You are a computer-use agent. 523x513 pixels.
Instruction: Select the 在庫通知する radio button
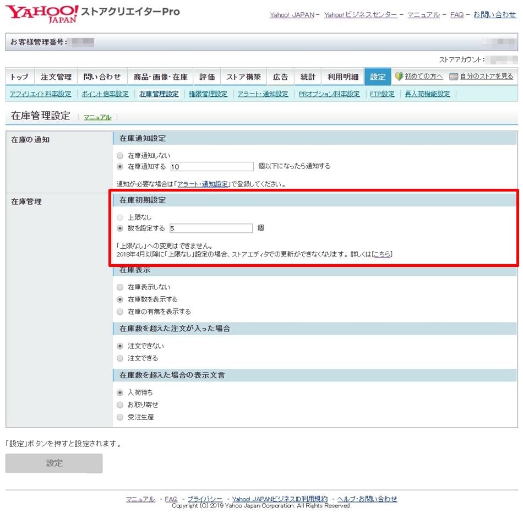[120, 166]
